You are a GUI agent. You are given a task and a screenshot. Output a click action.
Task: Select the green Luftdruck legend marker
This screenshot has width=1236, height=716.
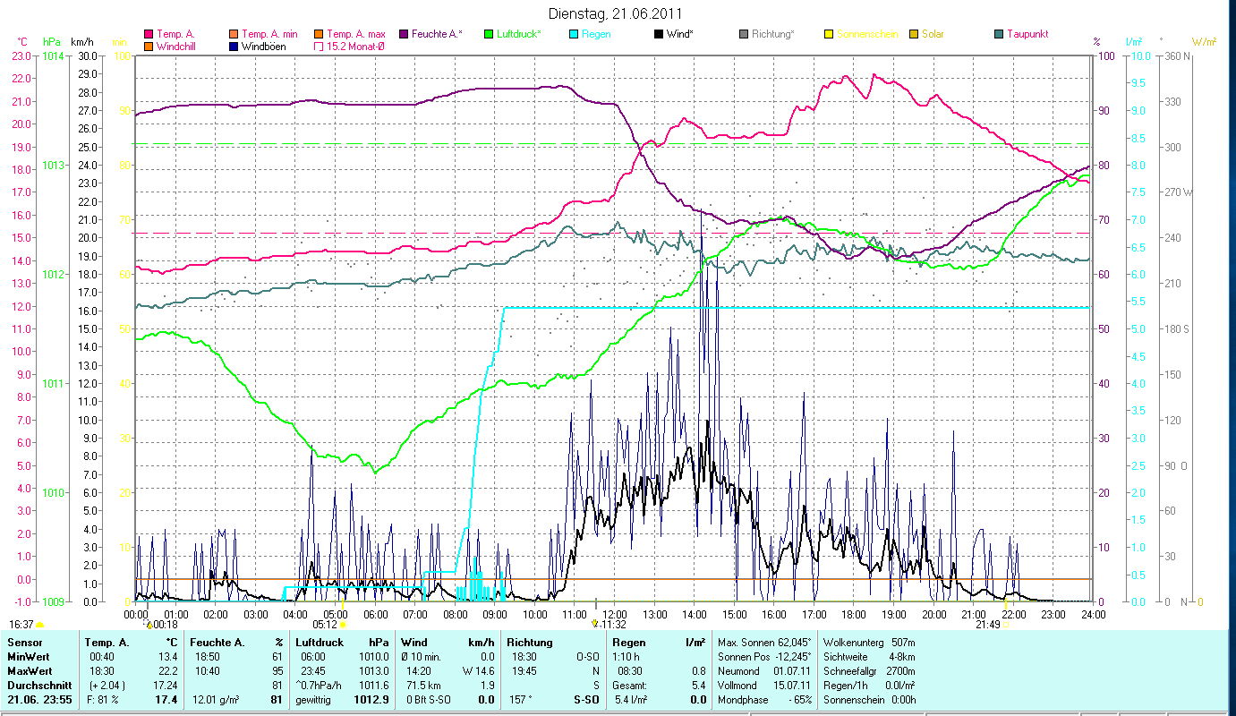[489, 34]
